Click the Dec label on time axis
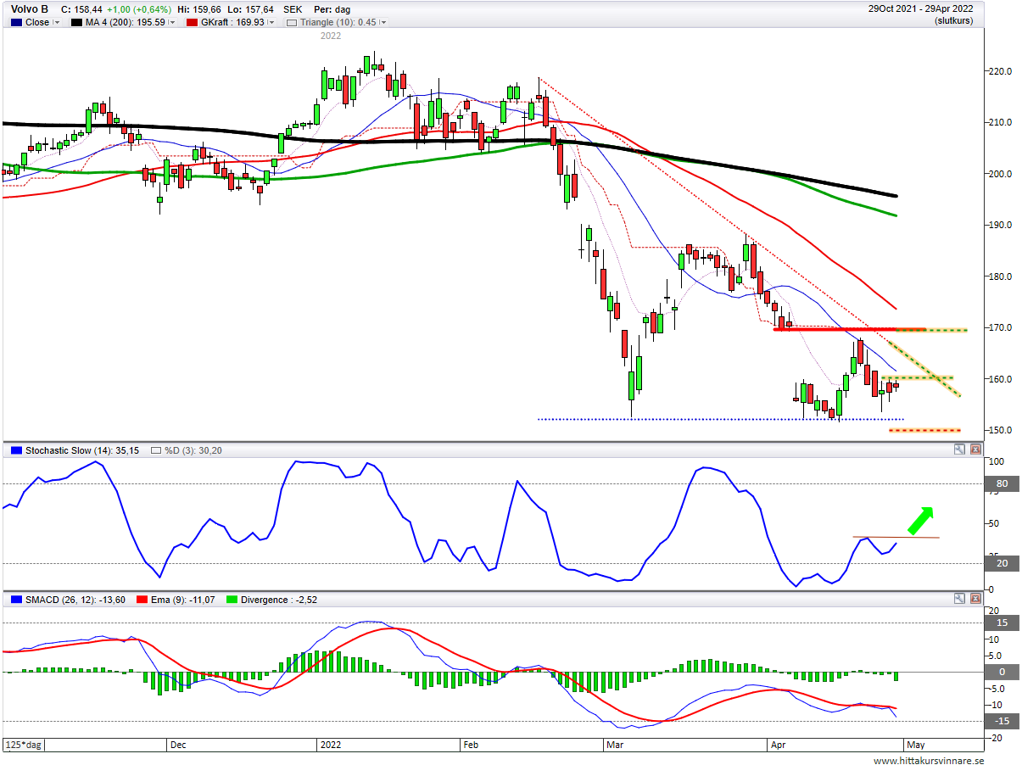 [178, 745]
